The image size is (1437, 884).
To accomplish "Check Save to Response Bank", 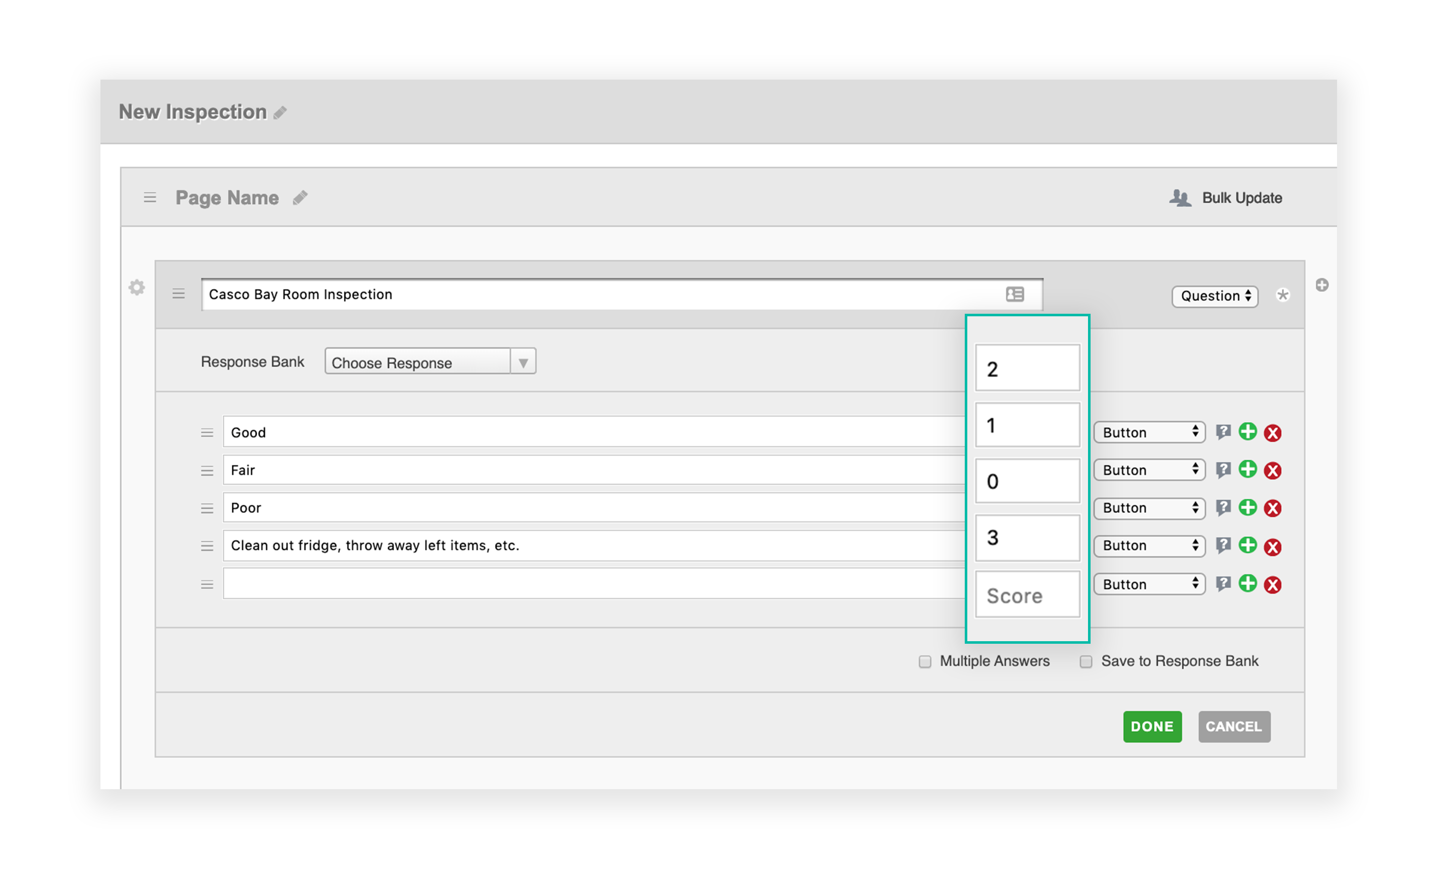I will coord(1086,661).
